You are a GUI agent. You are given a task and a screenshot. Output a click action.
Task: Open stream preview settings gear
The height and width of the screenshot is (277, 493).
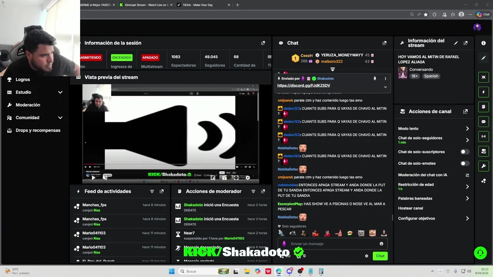coord(248,178)
